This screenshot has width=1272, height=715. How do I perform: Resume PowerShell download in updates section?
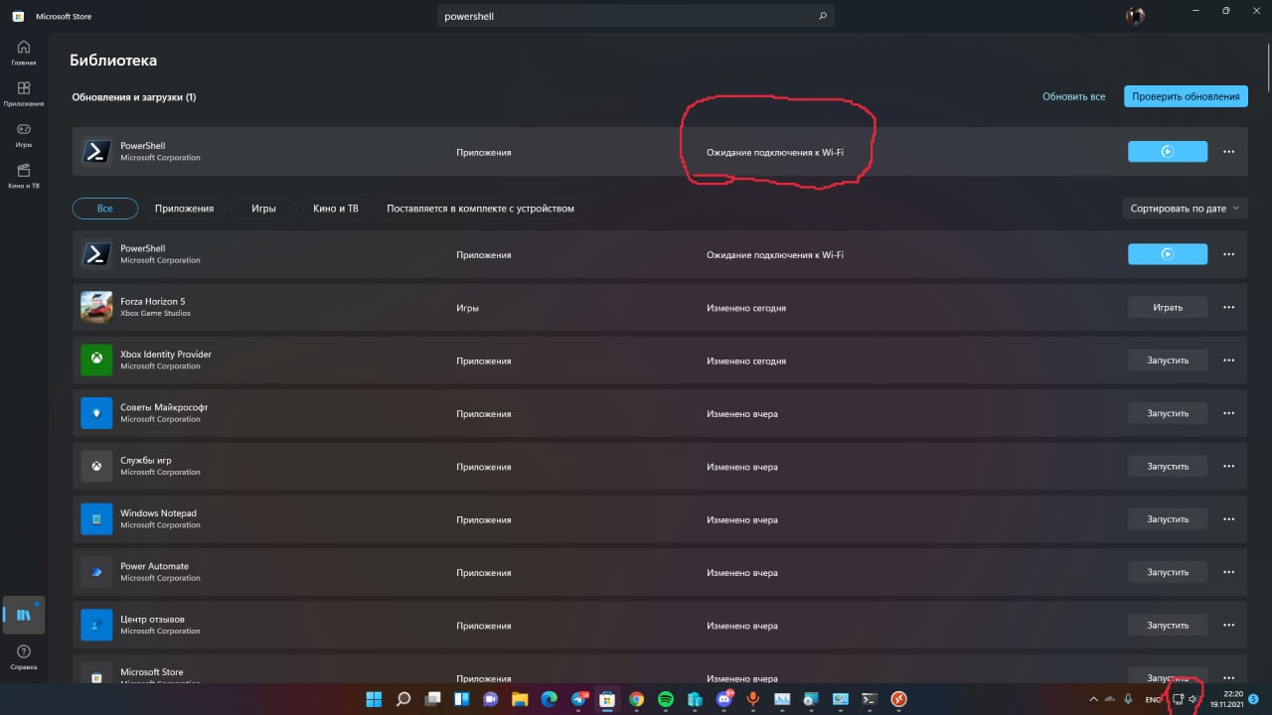coord(1168,152)
